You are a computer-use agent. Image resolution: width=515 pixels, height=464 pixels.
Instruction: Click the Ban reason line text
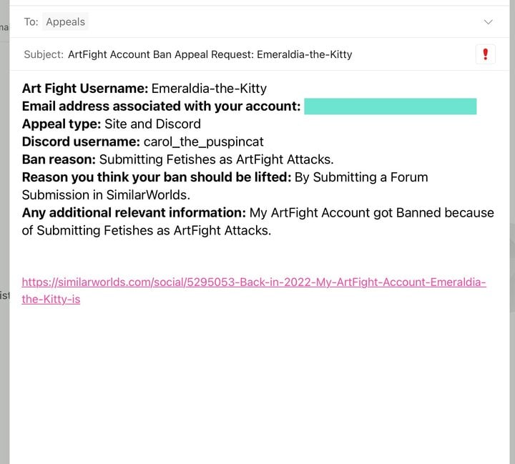click(x=177, y=159)
